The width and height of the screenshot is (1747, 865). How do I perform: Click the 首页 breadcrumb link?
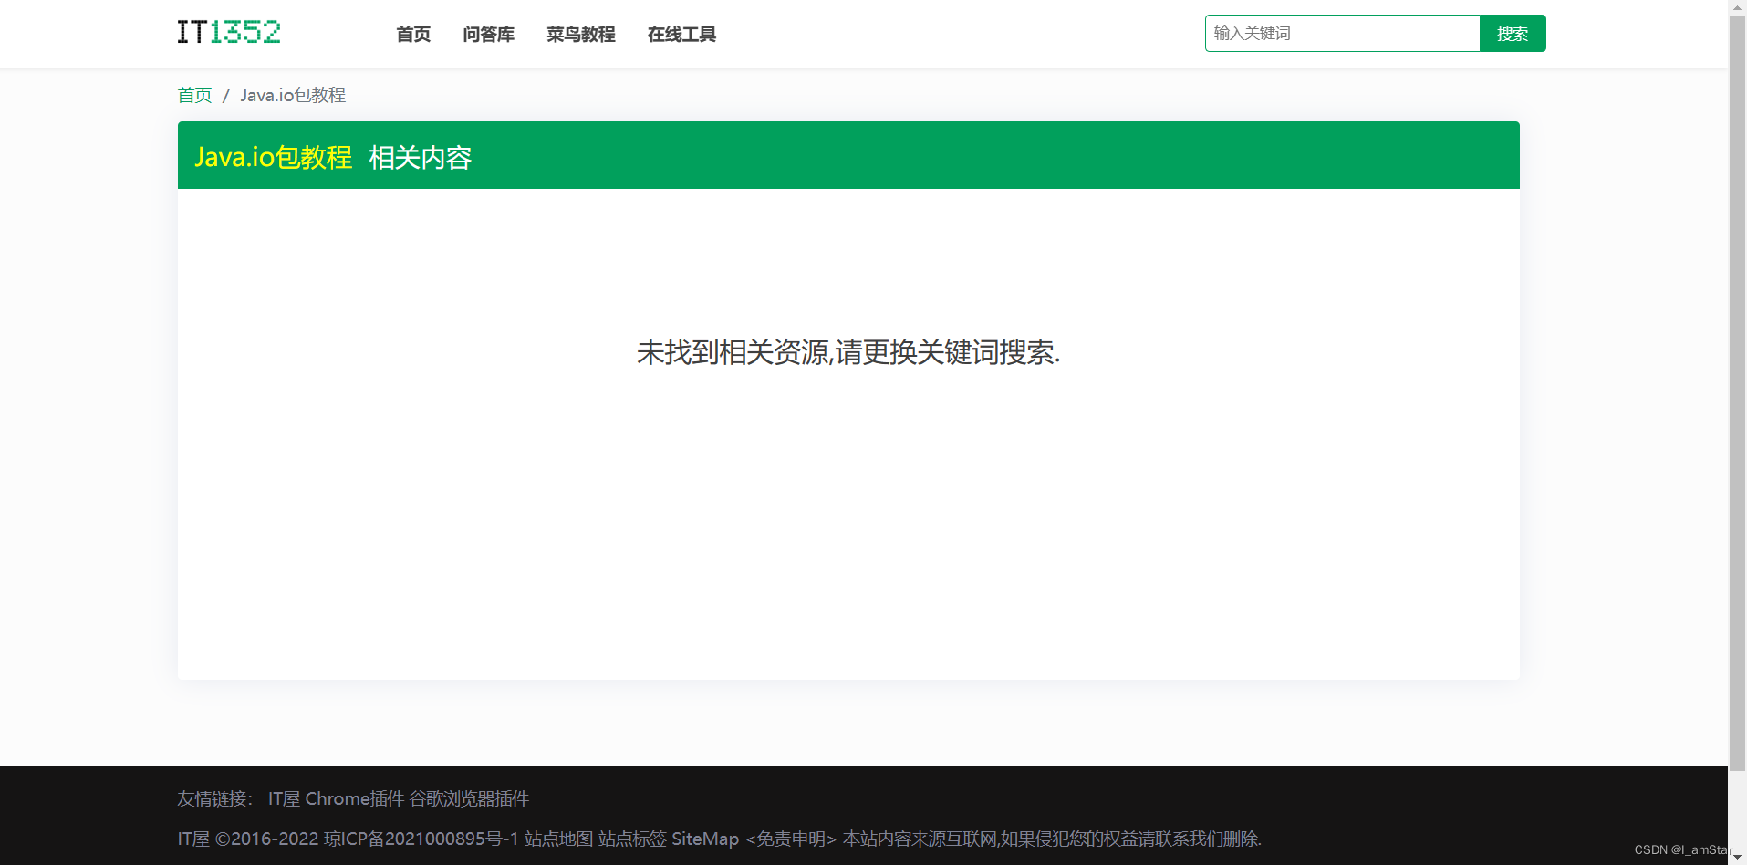[x=193, y=95]
